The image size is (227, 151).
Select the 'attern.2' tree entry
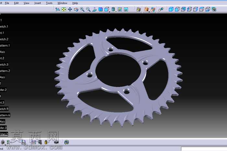tap(5, 71)
